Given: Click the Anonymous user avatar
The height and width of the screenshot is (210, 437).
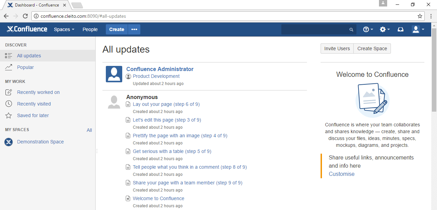Looking at the screenshot, I should pyautogui.click(x=114, y=102).
